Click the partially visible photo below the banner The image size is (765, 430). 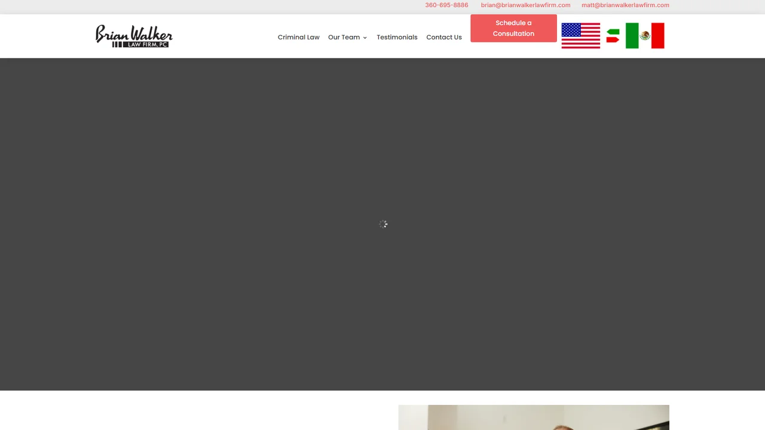[534, 417]
